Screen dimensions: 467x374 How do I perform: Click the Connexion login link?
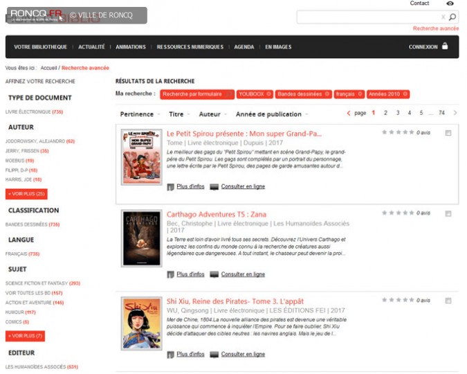coord(423,47)
